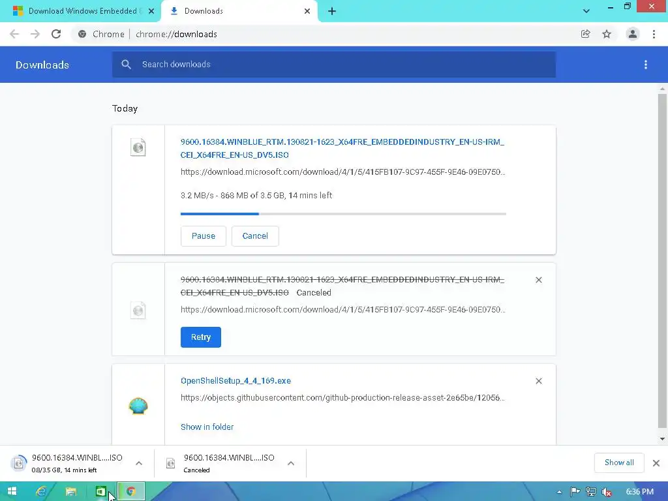Pause the ISO download
Viewport: 668px width, 501px height.
[x=204, y=236]
